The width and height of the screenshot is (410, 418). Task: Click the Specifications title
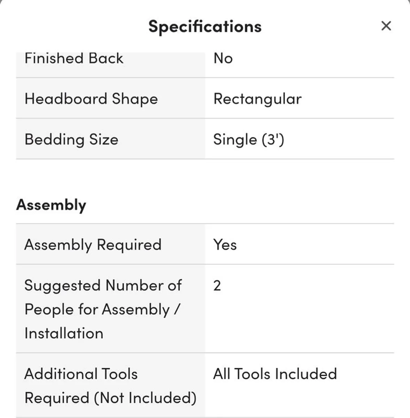pos(205,26)
